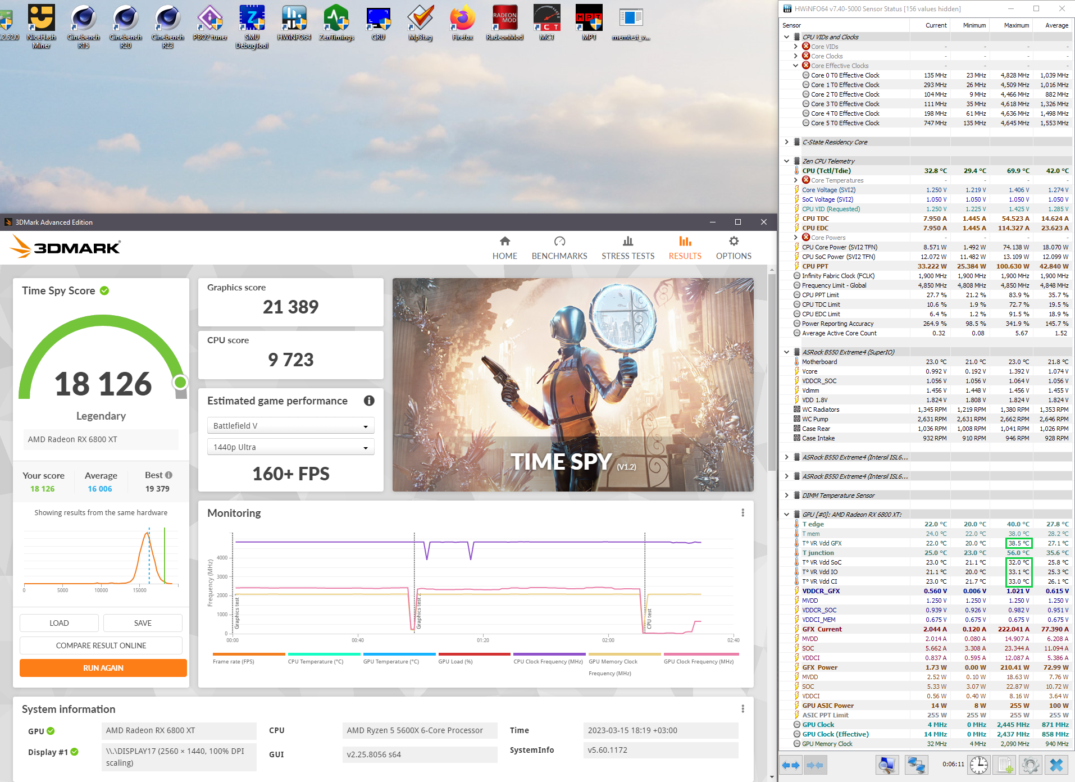Image resolution: width=1075 pixels, height=782 pixels.
Task: Click COMPARE RESULT ONLINE button
Action: [x=101, y=645]
